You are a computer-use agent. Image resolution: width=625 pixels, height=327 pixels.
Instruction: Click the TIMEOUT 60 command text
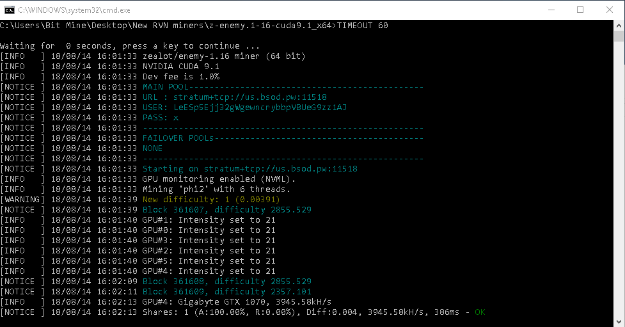[x=362, y=26]
